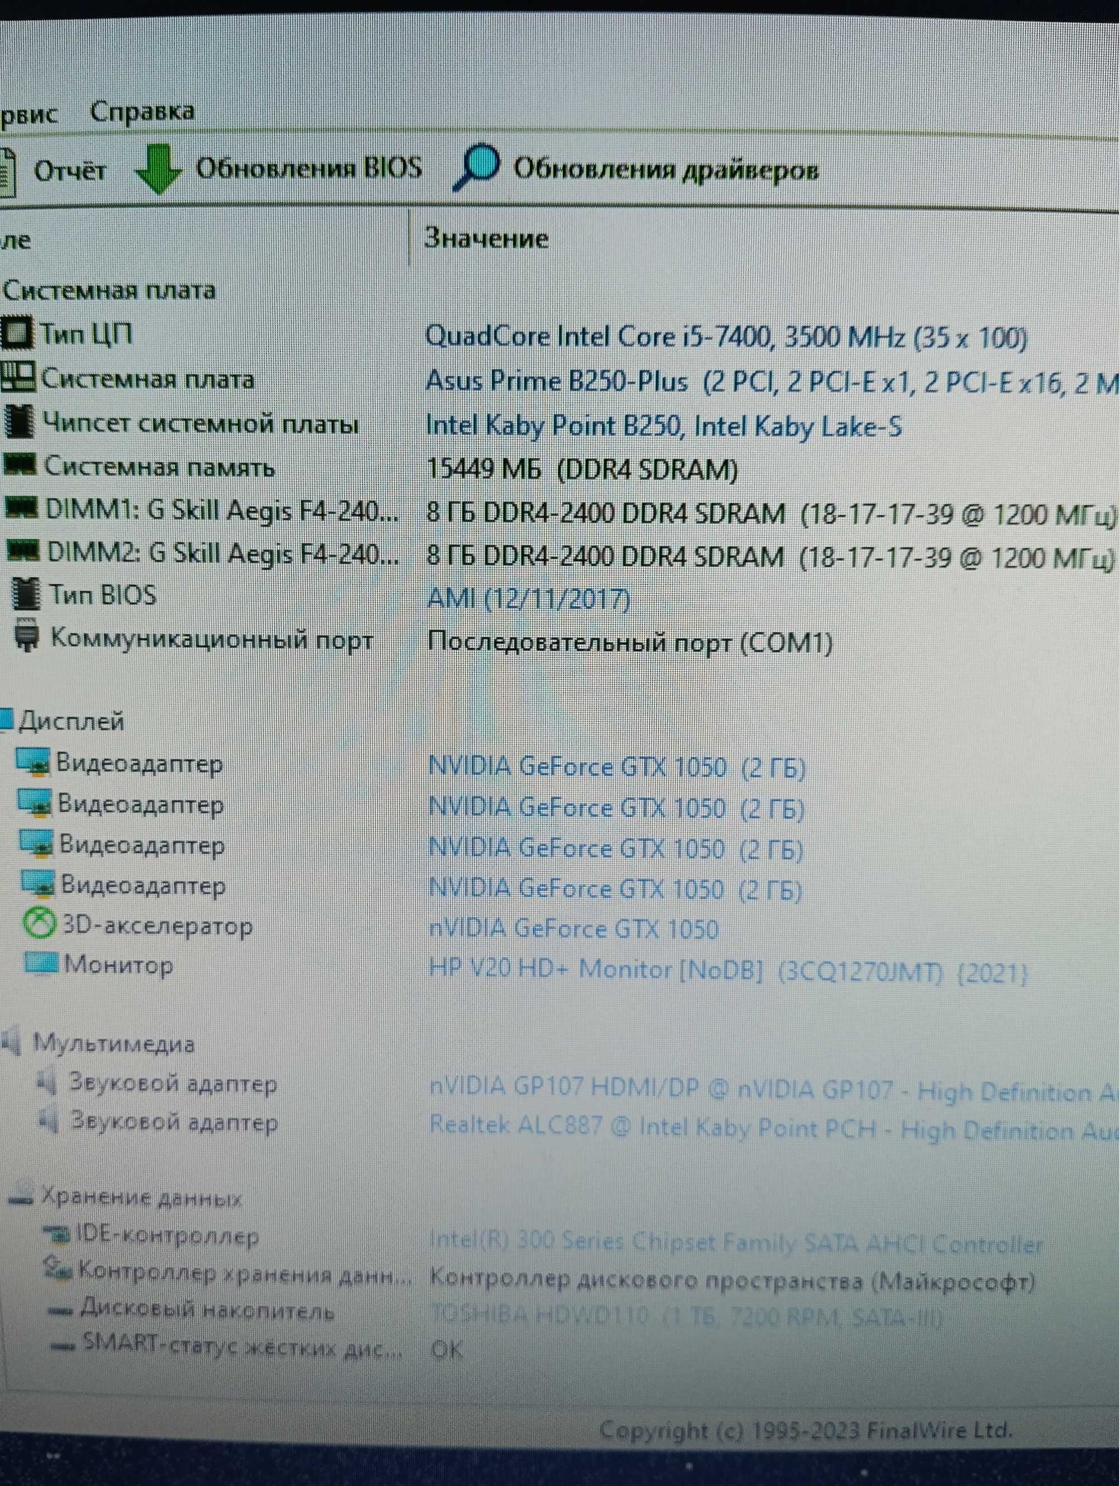Screen dimensions: 1119x1486
Task: Select DIMM2 8 ГБ DDR4-2400 value
Action: 771,558
